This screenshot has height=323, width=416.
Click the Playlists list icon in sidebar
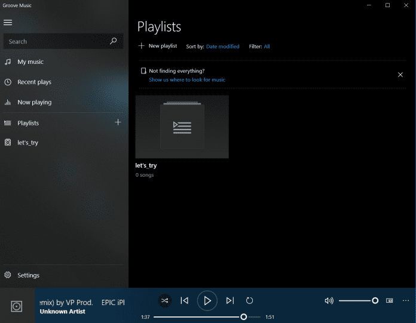point(8,123)
